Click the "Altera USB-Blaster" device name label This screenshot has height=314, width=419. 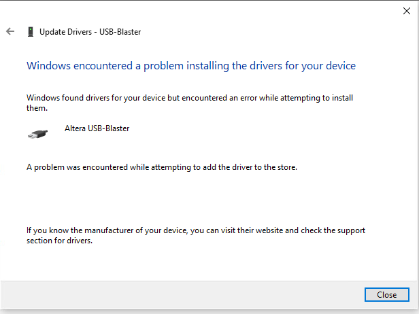click(97, 128)
